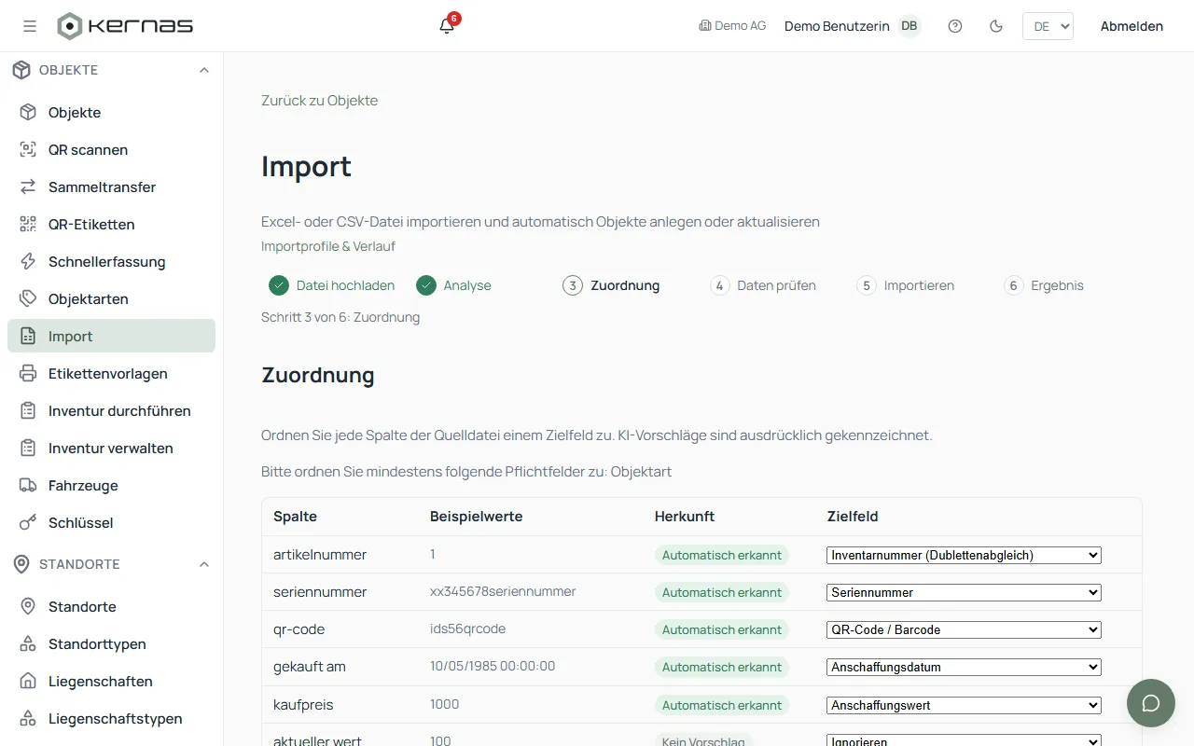
Task: Click the DB user avatar
Action: 909,26
